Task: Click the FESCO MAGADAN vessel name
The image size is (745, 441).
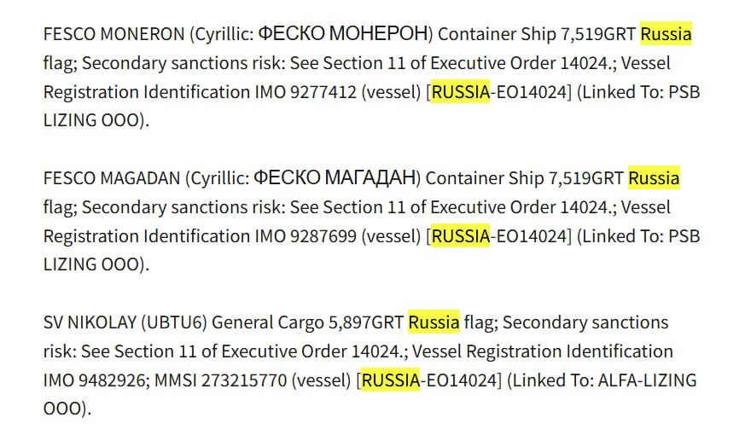Action: point(112,178)
